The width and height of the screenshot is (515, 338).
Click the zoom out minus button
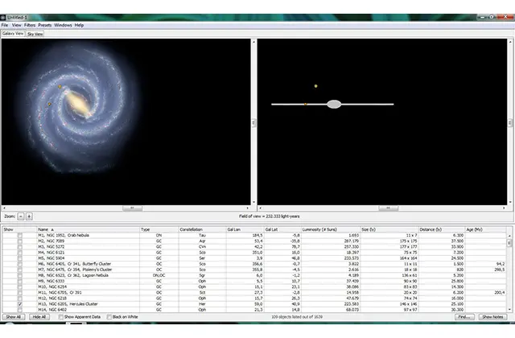pos(21,216)
